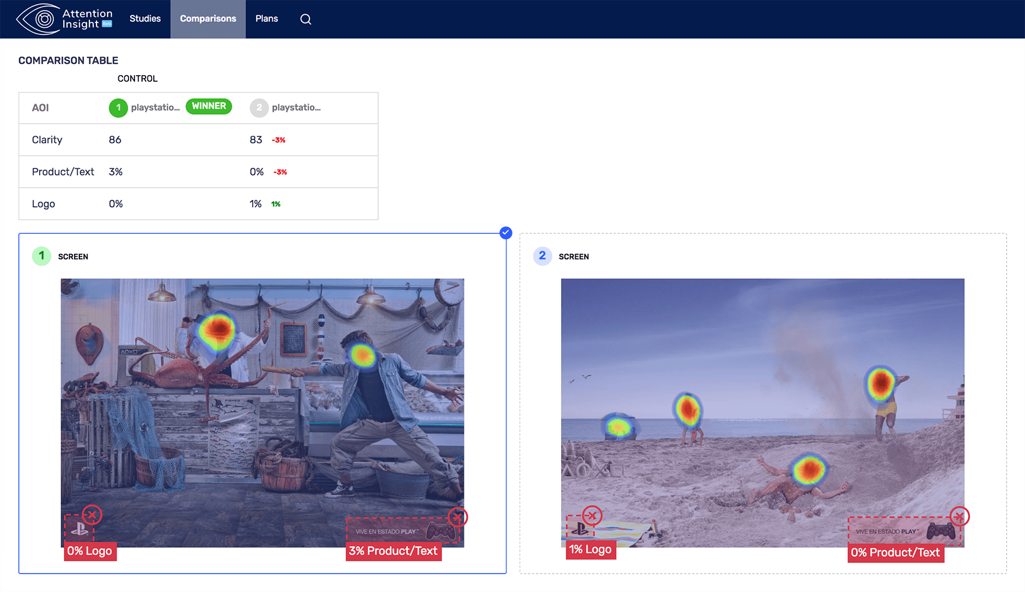Click the second 'playstatio...' column name
The image size is (1025, 592).
pos(296,108)
